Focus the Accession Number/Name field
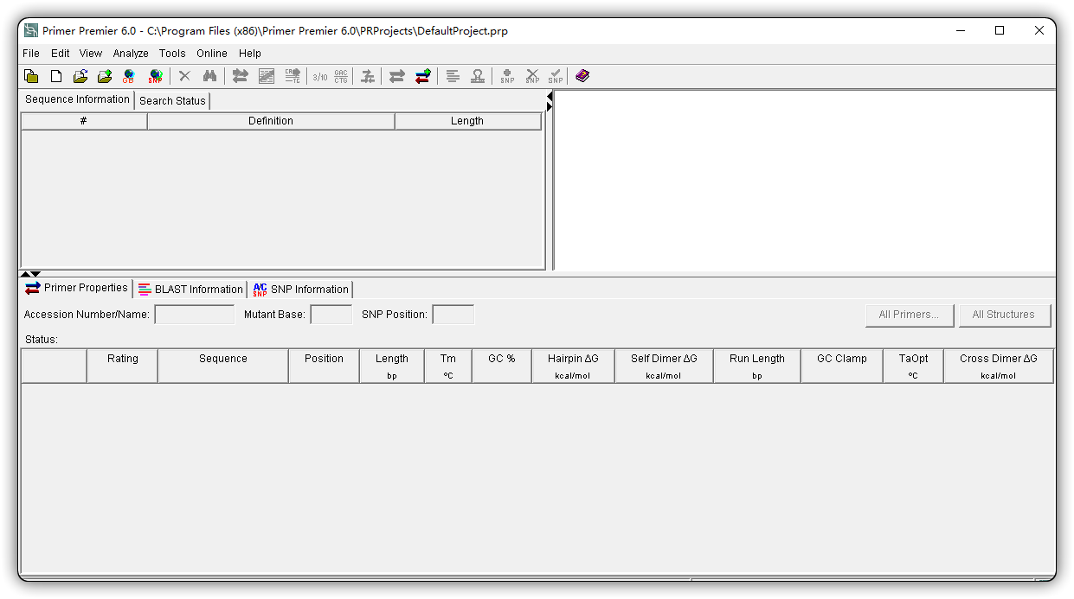Screen dimensions: 1074x599 click(195, 315)
